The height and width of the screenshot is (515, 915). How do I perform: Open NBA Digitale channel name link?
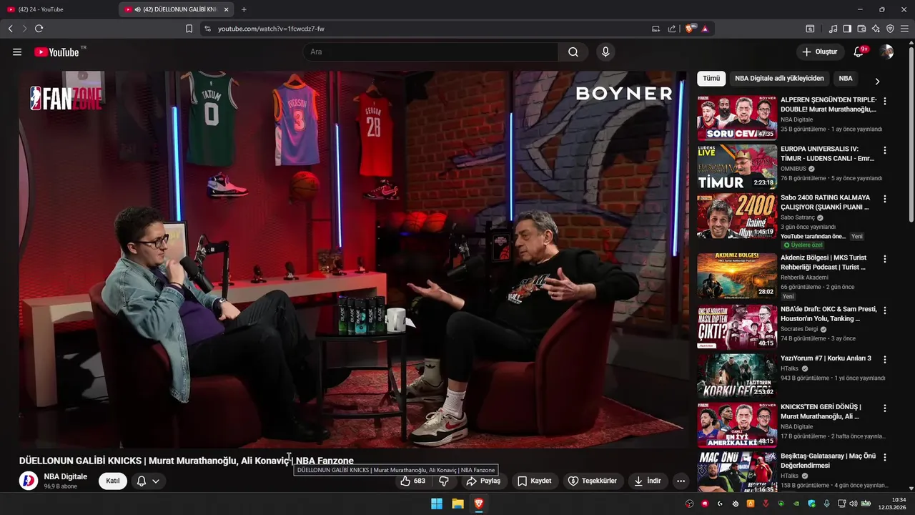[66, 476]
